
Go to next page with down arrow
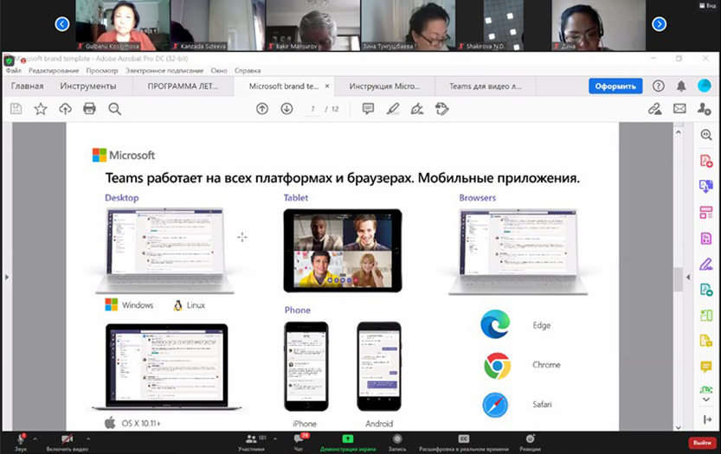[x=286, y=109]
